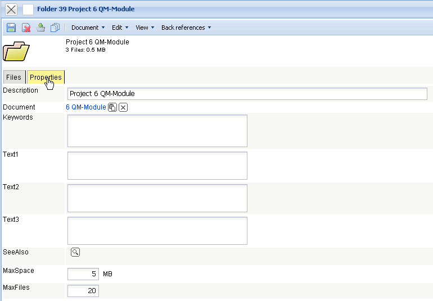433x301 pixels.
Task: Open the View dropdown menu
Action: (x=145, y=28)
